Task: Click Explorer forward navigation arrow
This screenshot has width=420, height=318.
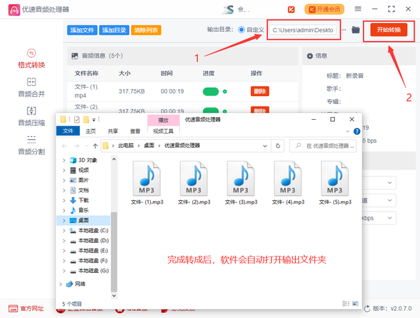Action: coord(77,146)
